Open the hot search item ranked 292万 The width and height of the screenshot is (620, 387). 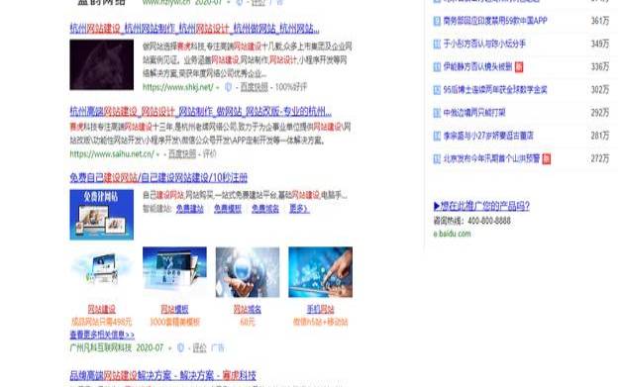point(474,113)
